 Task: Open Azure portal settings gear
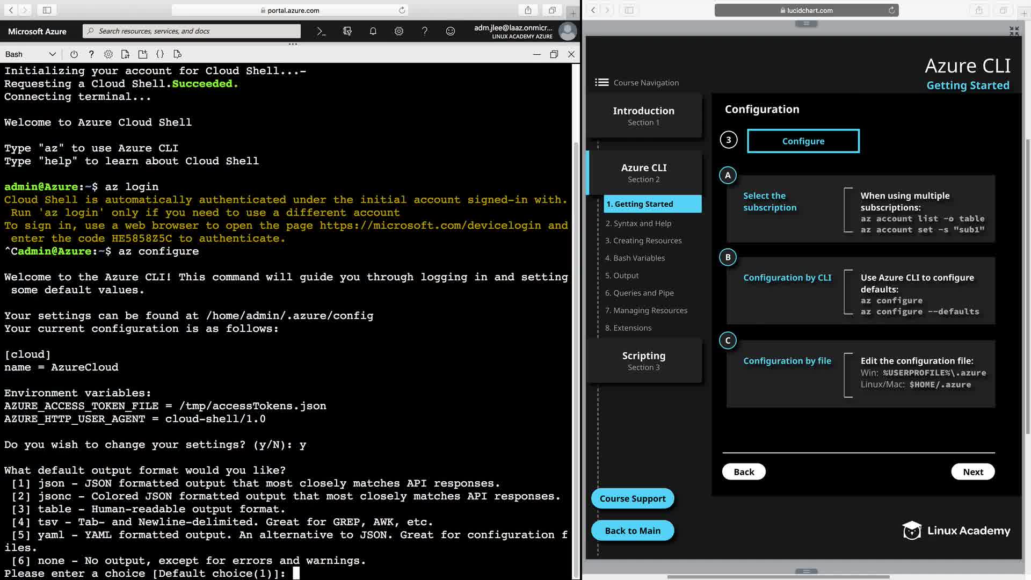pyautogui.click(x=398, y=31)
